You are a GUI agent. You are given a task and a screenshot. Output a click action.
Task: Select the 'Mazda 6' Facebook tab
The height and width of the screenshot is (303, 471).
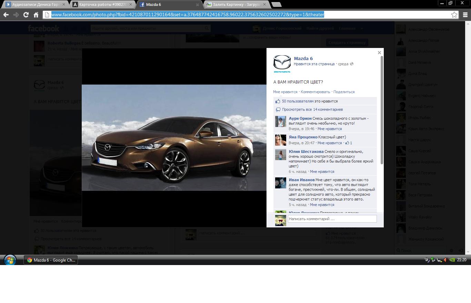(169, 4)
